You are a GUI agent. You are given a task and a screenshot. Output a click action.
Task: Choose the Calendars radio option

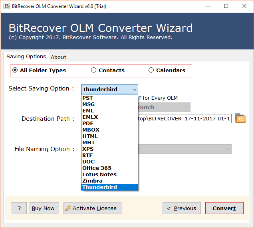pos(151,70)
